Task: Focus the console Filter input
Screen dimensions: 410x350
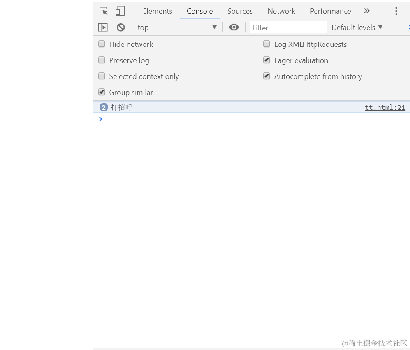Action: (x=288, y=28)
